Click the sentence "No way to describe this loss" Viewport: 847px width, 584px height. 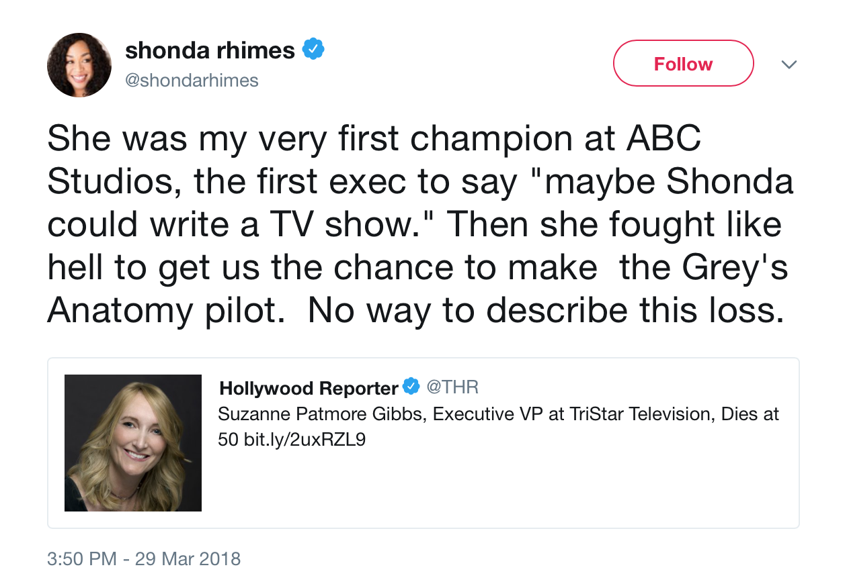coord(546,309)
